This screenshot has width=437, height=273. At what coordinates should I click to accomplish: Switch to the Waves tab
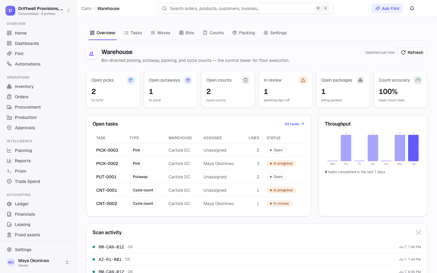(161, 33)
